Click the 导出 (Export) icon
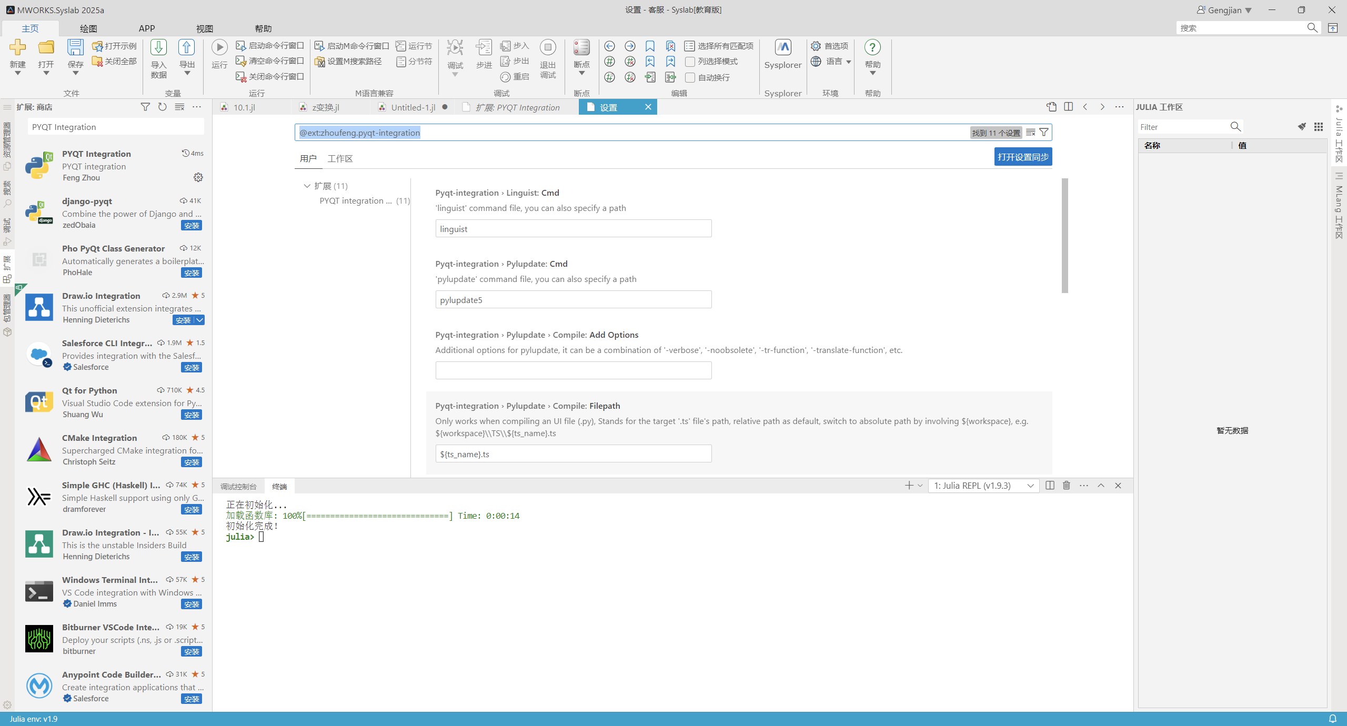 click(187, 47)
